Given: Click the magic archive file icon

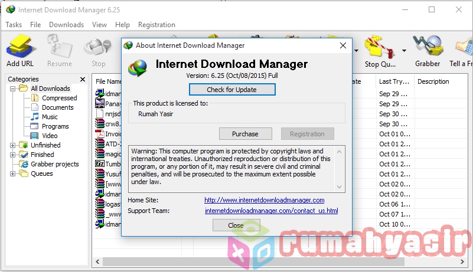Looking at the screenshot, I should [100, 154].
